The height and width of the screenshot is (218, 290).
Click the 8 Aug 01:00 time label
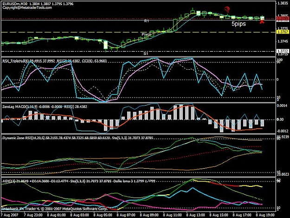point(57,215)
